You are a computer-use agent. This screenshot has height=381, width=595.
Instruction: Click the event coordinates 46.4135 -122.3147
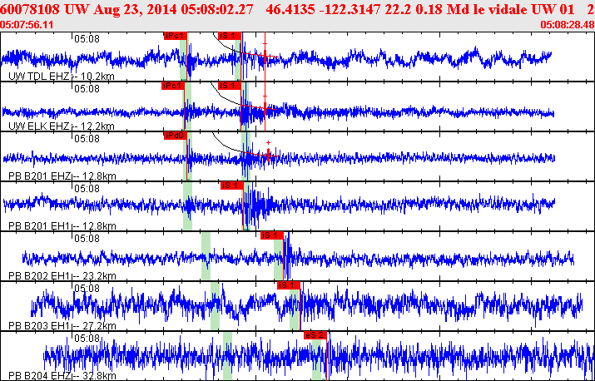coord(324,10)
